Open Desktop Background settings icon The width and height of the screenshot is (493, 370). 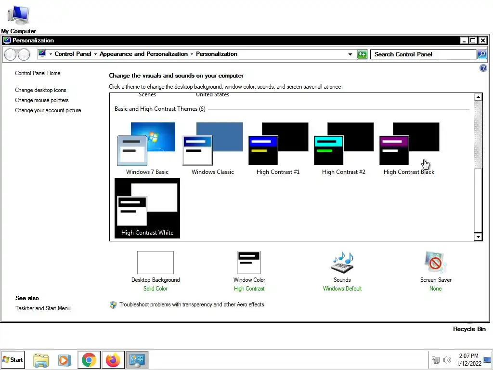tap(156, 263)
